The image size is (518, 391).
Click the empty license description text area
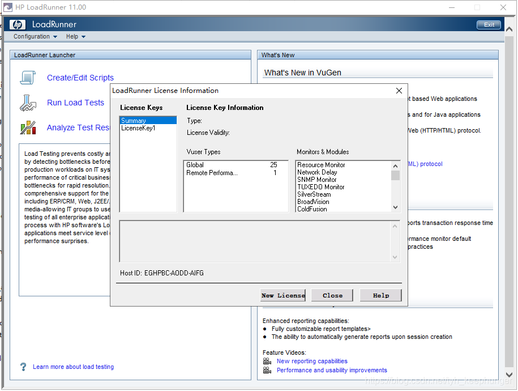point(255,241)
